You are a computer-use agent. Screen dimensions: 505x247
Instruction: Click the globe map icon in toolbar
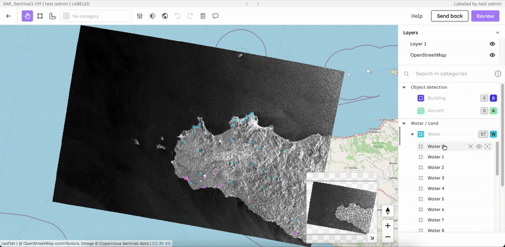tap(165, 16)
